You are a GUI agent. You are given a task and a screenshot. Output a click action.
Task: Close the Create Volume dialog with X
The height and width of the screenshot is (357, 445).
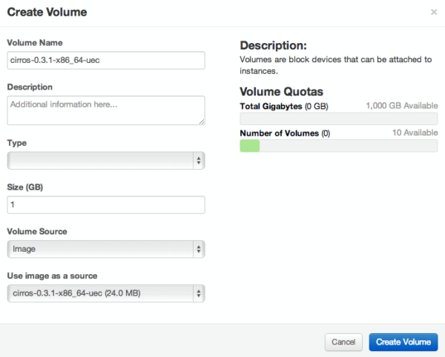click(434, 12)
